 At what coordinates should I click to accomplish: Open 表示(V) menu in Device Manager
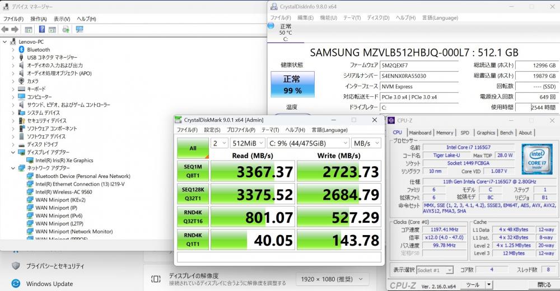pyautogui.click(x=62, y=19)
